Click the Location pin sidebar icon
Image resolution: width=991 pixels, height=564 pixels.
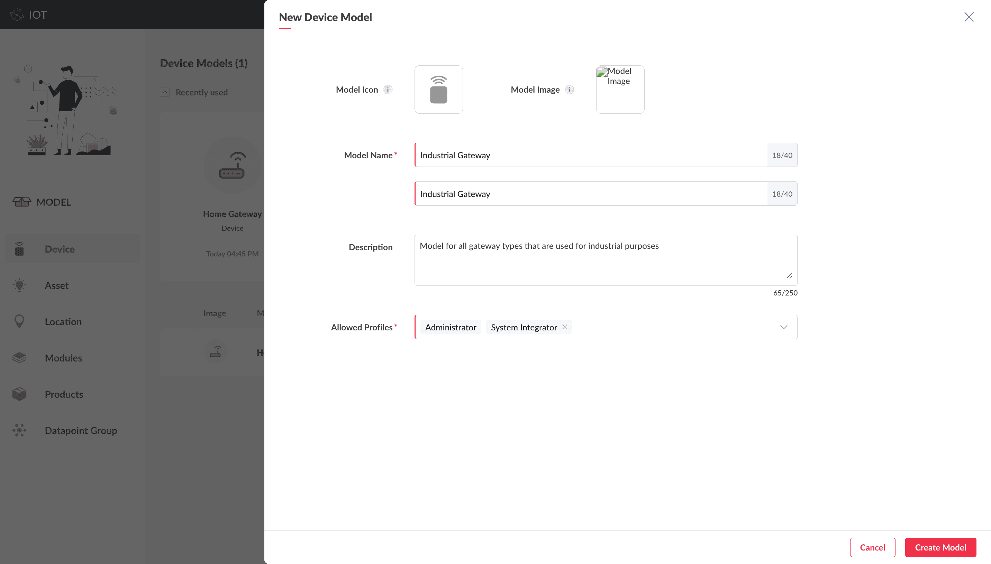[19, 321]
